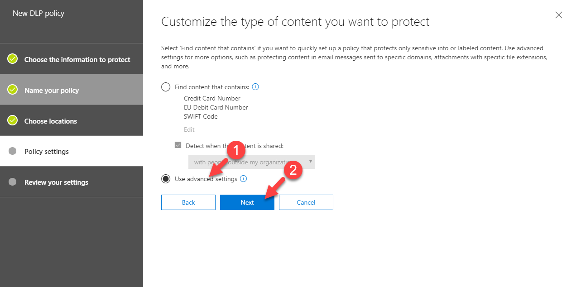576x287 pixels.
Task: Click the info icon next to 'Use advanced settings'
Action: pyautogui.click(x=243, y=179)
